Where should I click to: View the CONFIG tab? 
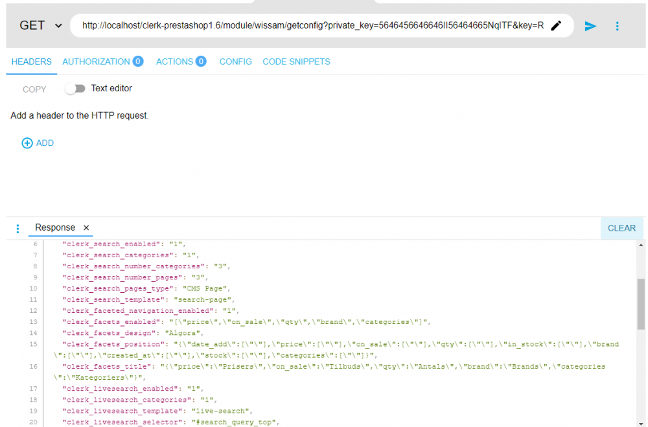click(x=235, y=62)
